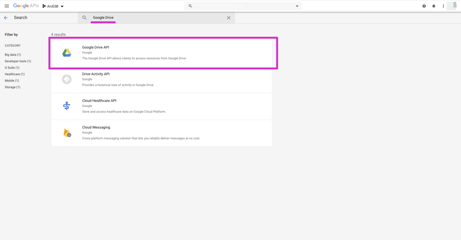461x240 pixels.
Task: Click the top search bar magnifier icon
Action: (x=190, y=6)
